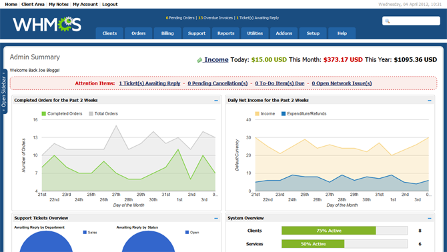Image resolution: width=447 pixels, height=252 pixels.
Task: Collapse the System Overview panel
Action: point(430,219)
